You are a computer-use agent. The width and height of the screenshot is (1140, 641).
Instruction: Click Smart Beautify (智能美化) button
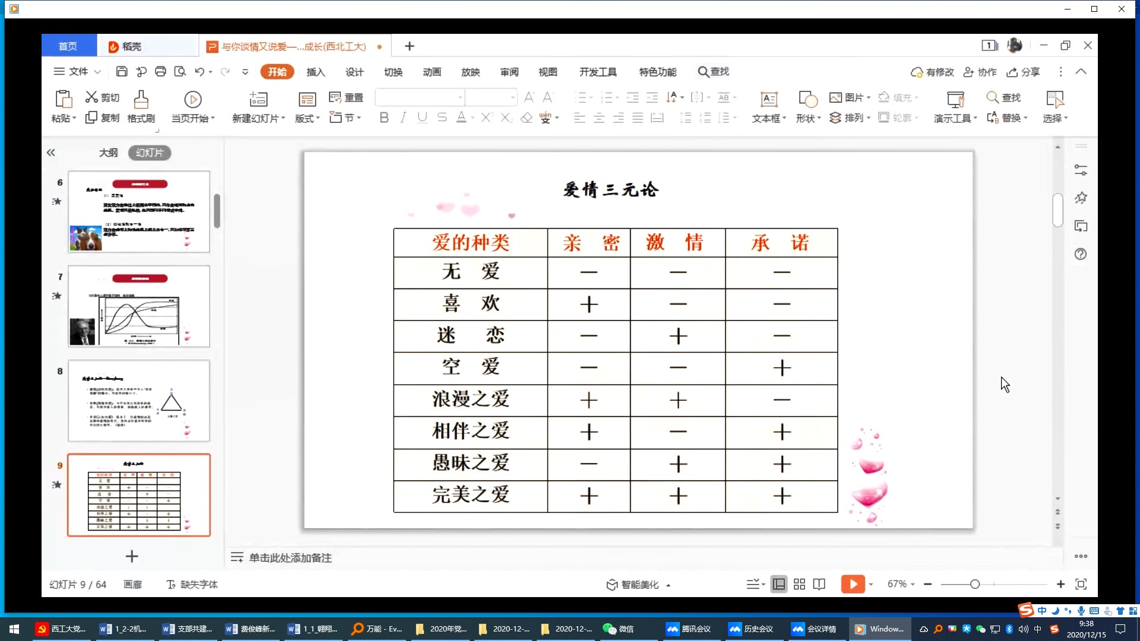click(633, 585)
